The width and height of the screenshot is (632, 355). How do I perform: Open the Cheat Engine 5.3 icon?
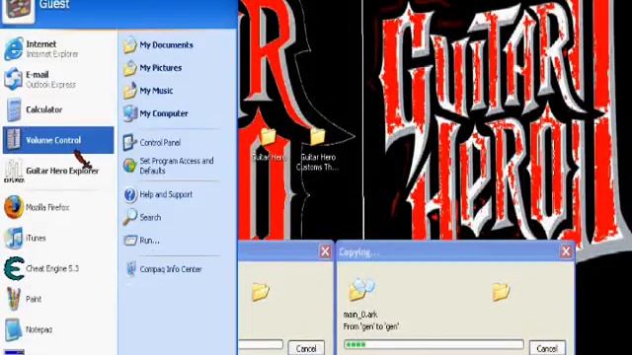(13, 268)
